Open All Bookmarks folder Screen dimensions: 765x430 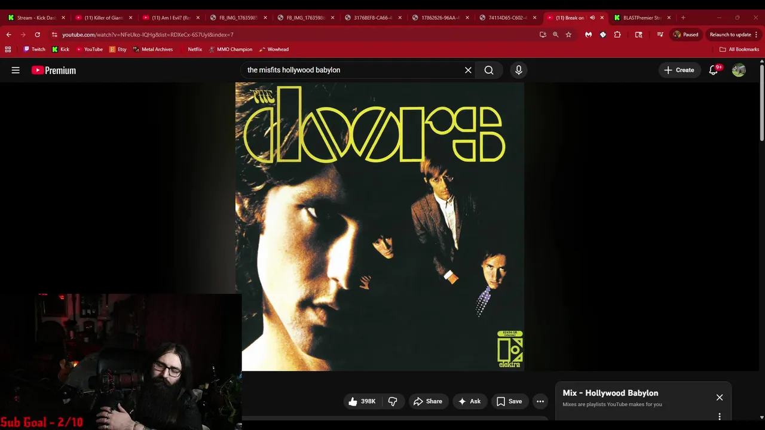pos(739,49)
